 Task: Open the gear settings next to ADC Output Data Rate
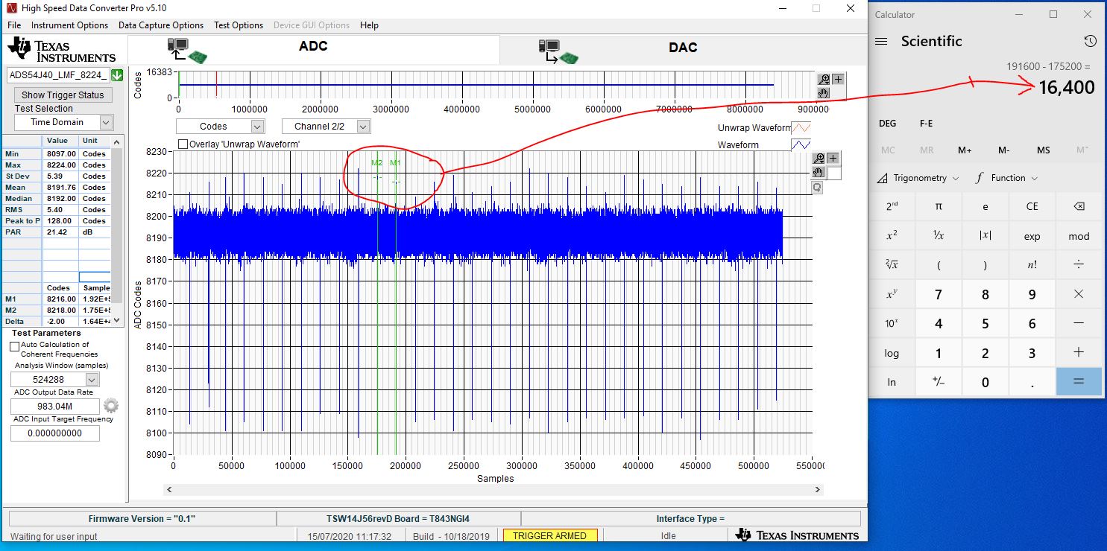111,406
